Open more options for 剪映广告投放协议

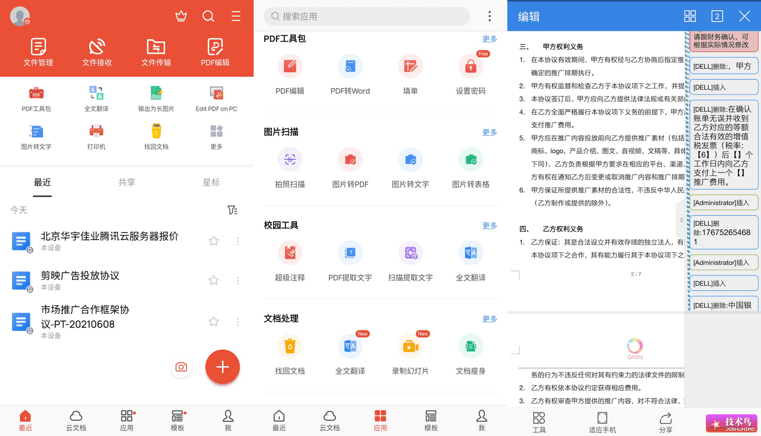click(238, 280)
